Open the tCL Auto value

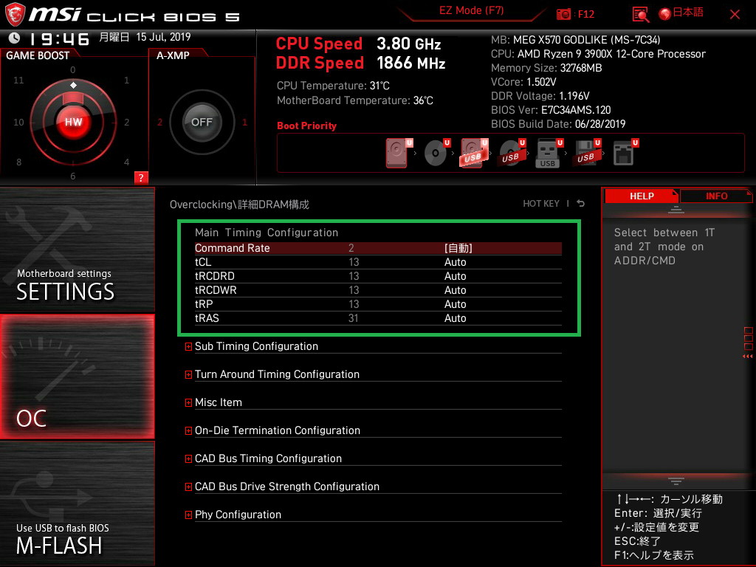(x=455, y=262)
